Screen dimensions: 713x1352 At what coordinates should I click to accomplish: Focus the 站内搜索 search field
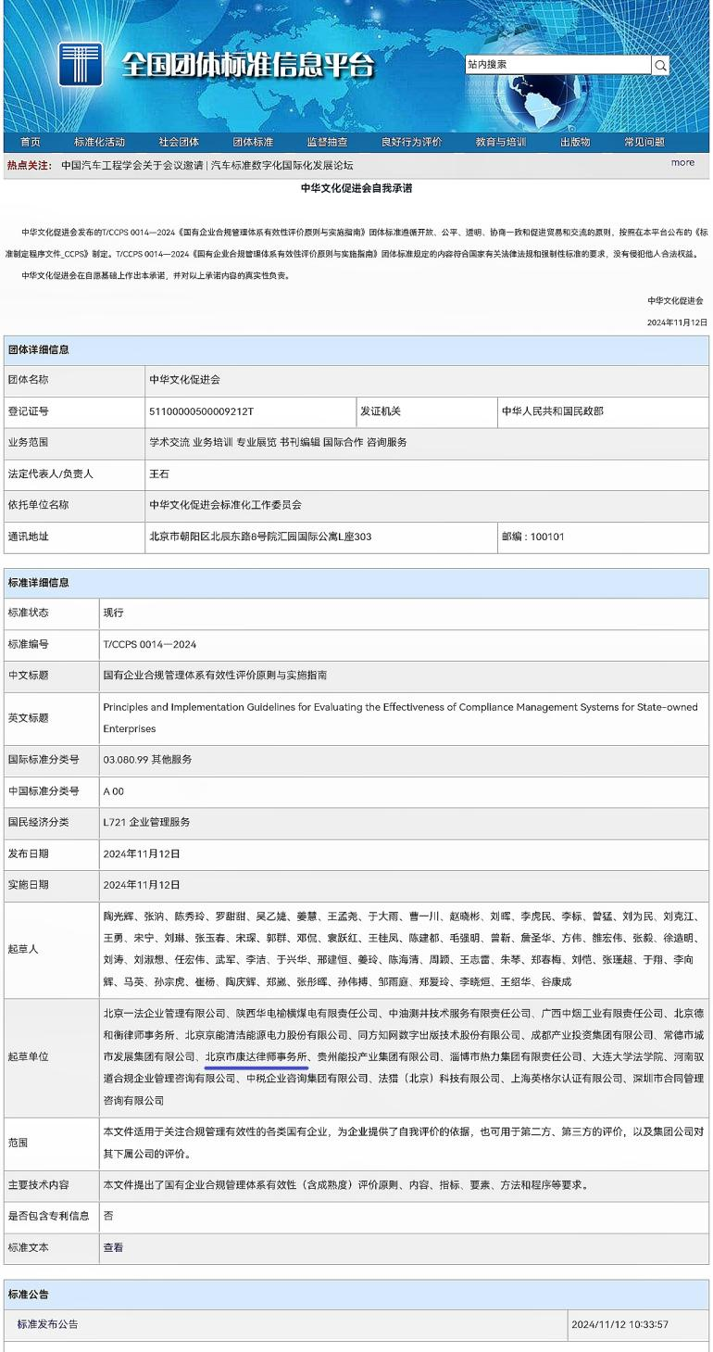tap(558, 65)
